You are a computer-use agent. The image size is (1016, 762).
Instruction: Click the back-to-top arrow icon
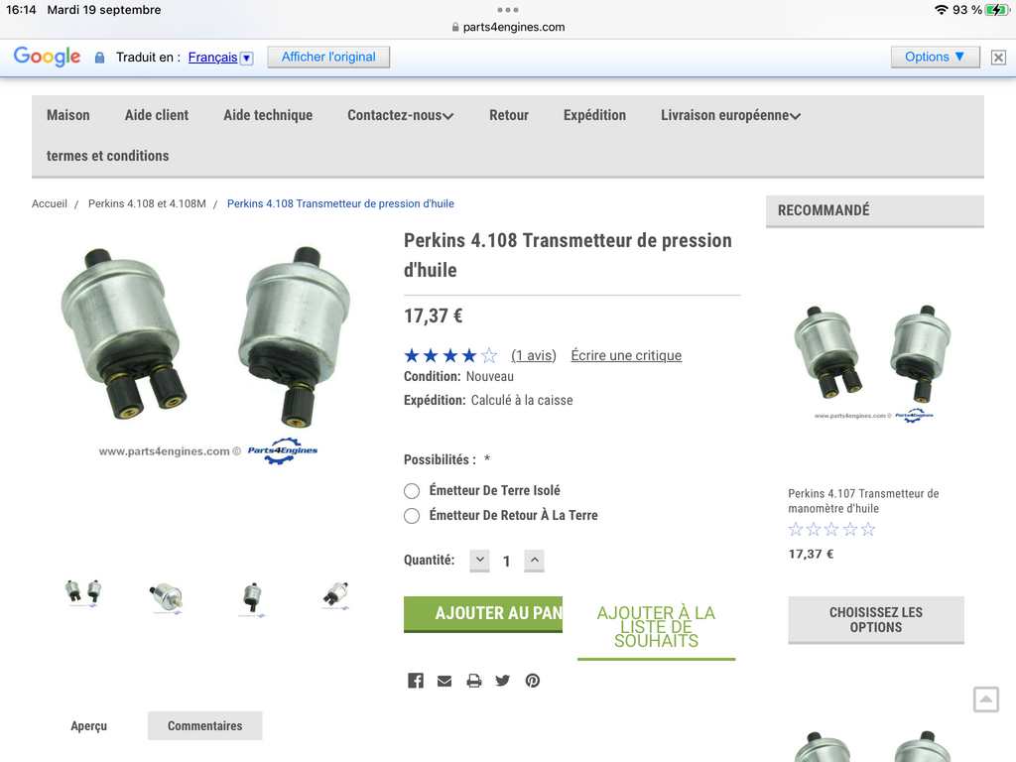[x=986, y=699]
